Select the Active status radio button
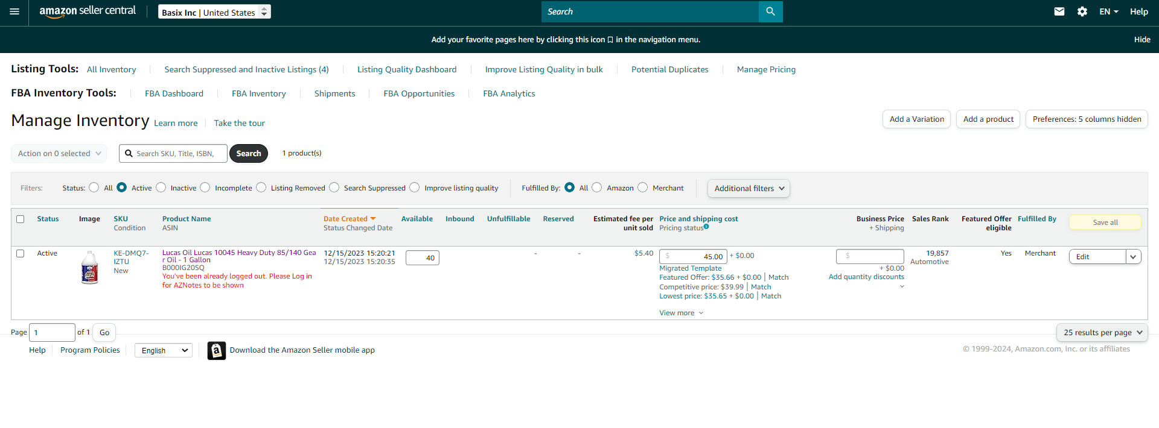1159x428 pixels. click(x=121, y=187)
